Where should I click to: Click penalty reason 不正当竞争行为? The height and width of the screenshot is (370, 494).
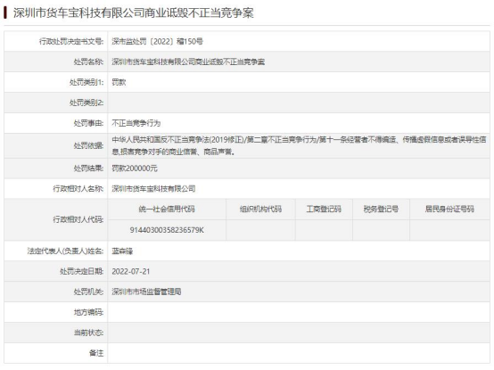[136, 123]
